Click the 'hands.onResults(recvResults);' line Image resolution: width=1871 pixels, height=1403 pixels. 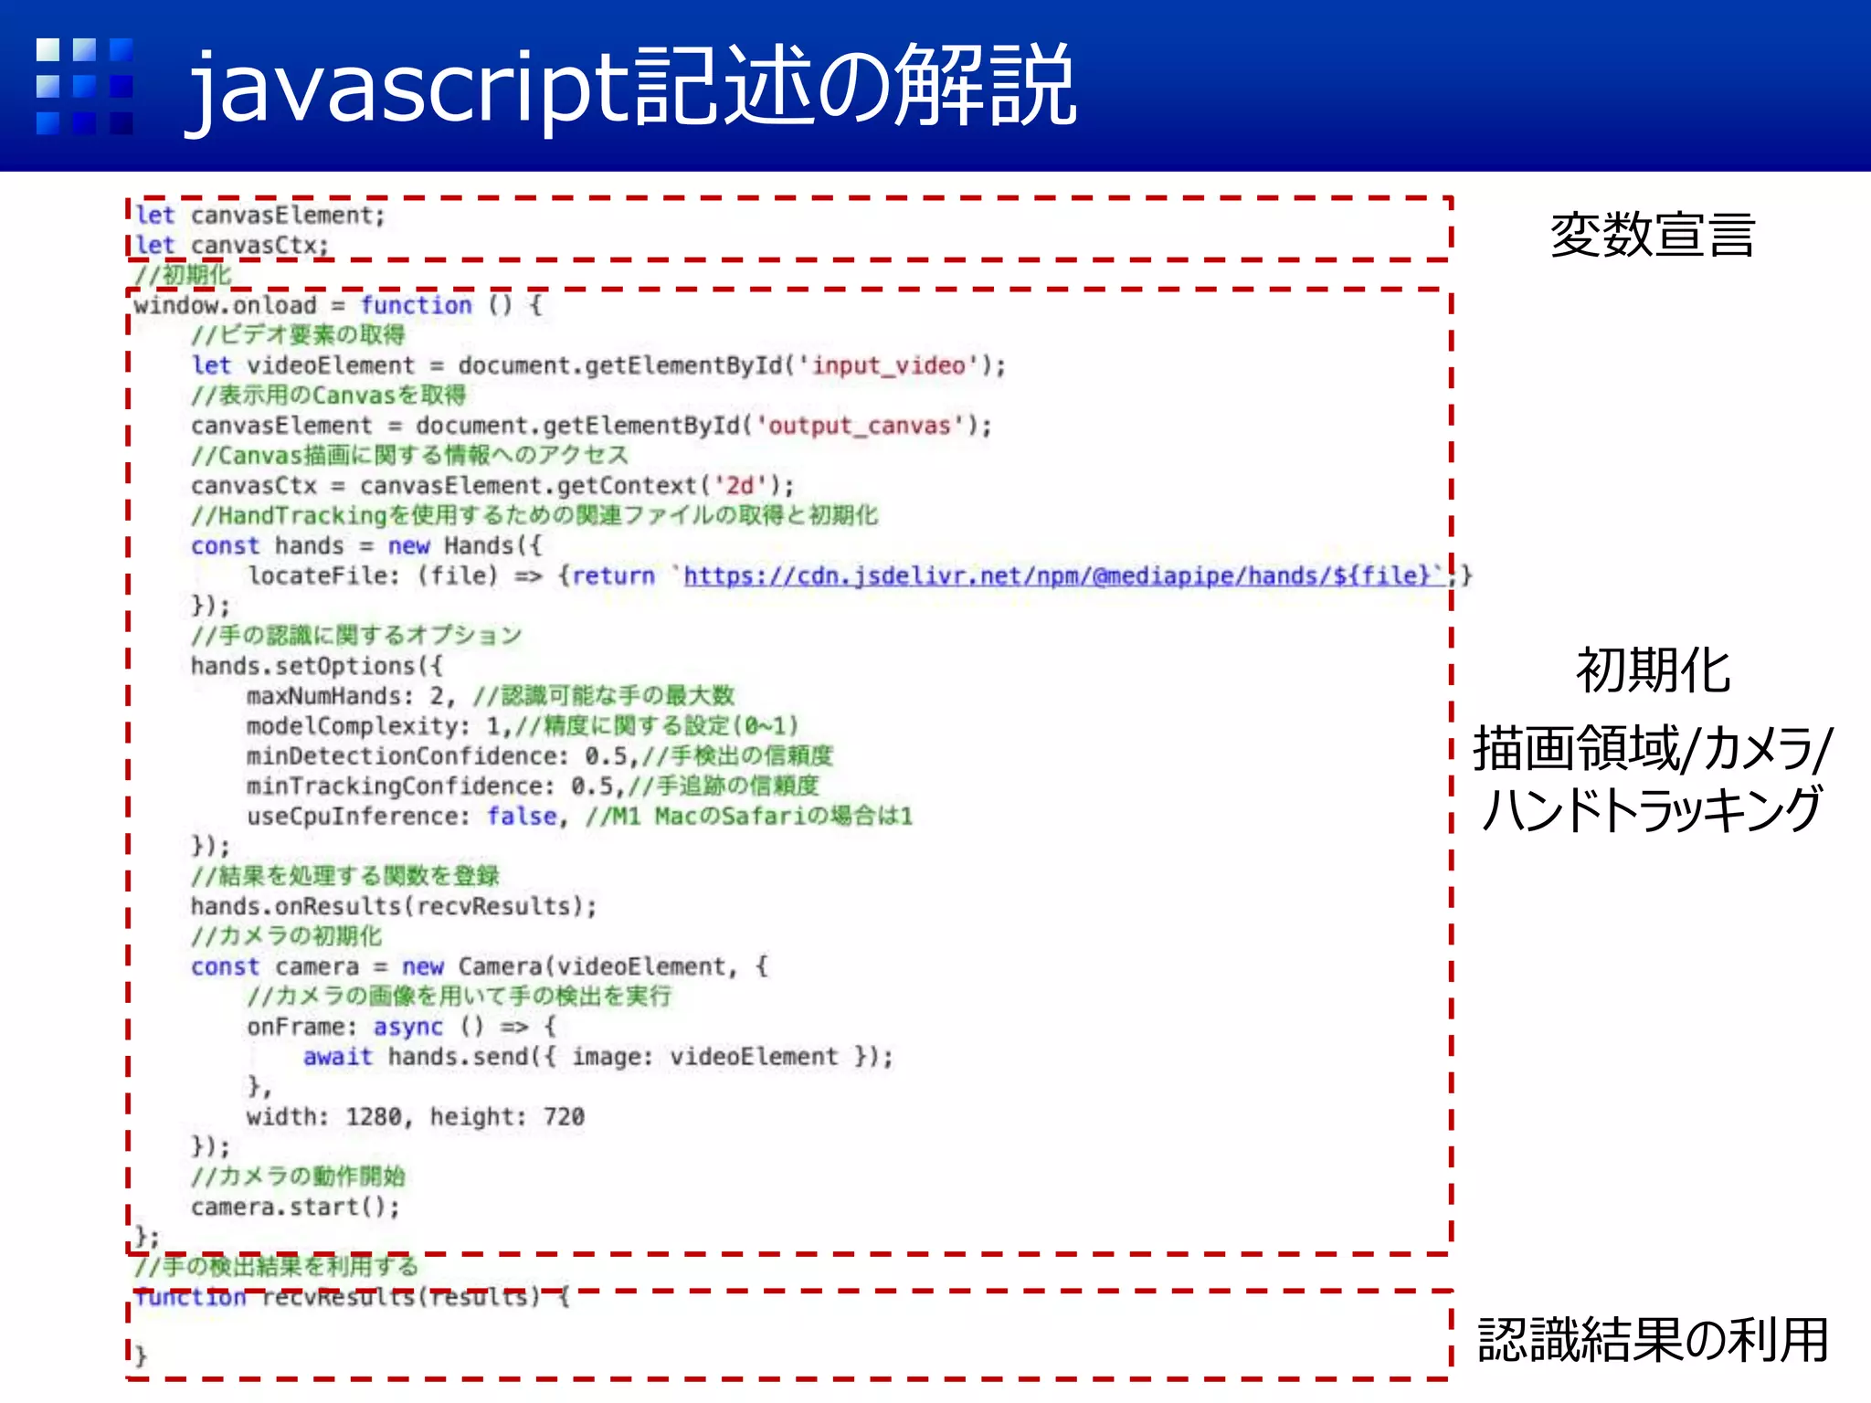coord(394,907)
